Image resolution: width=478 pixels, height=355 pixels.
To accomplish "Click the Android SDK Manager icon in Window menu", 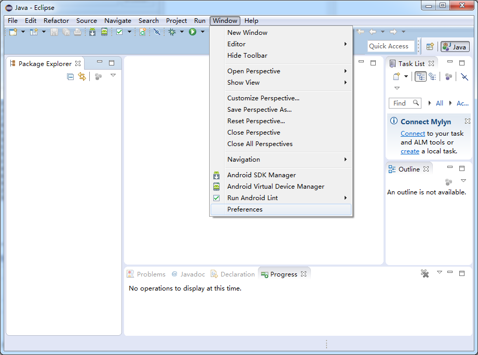I will [216, 175].
